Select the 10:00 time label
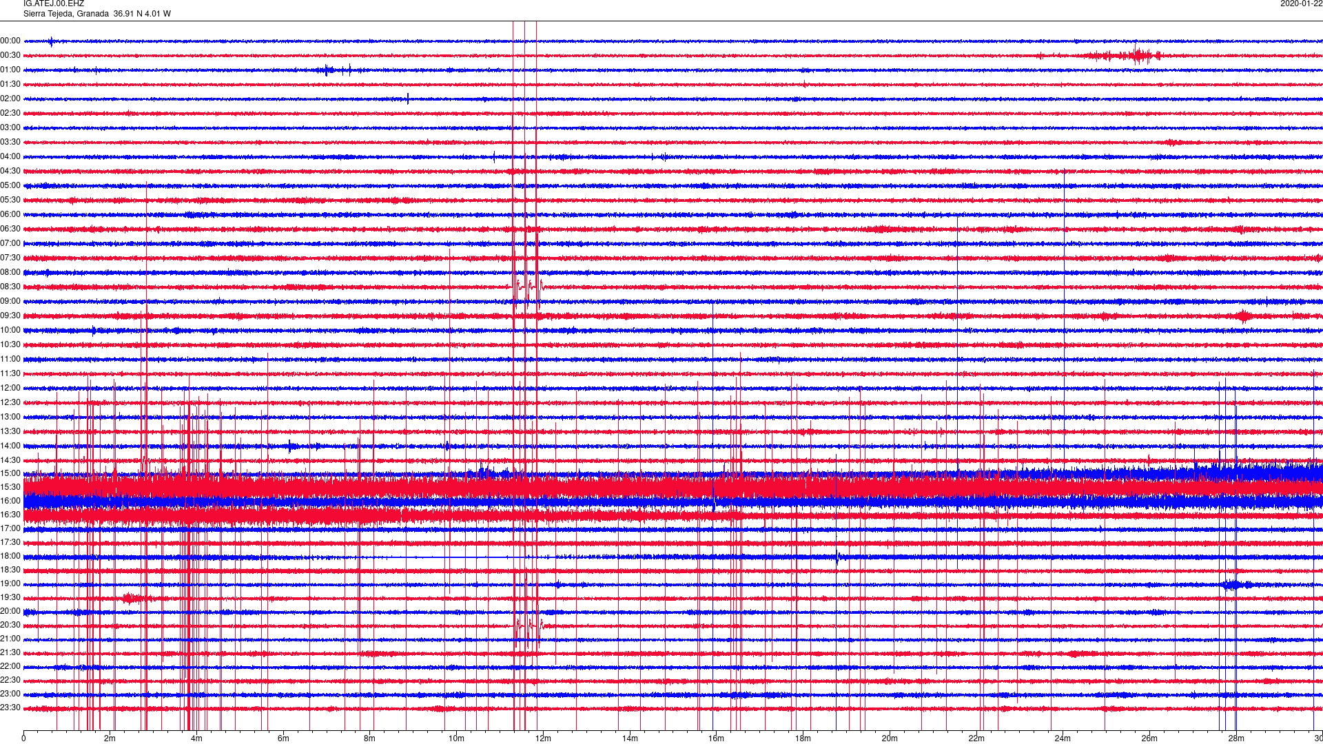1323x744 pixels. tap(10, 330)
